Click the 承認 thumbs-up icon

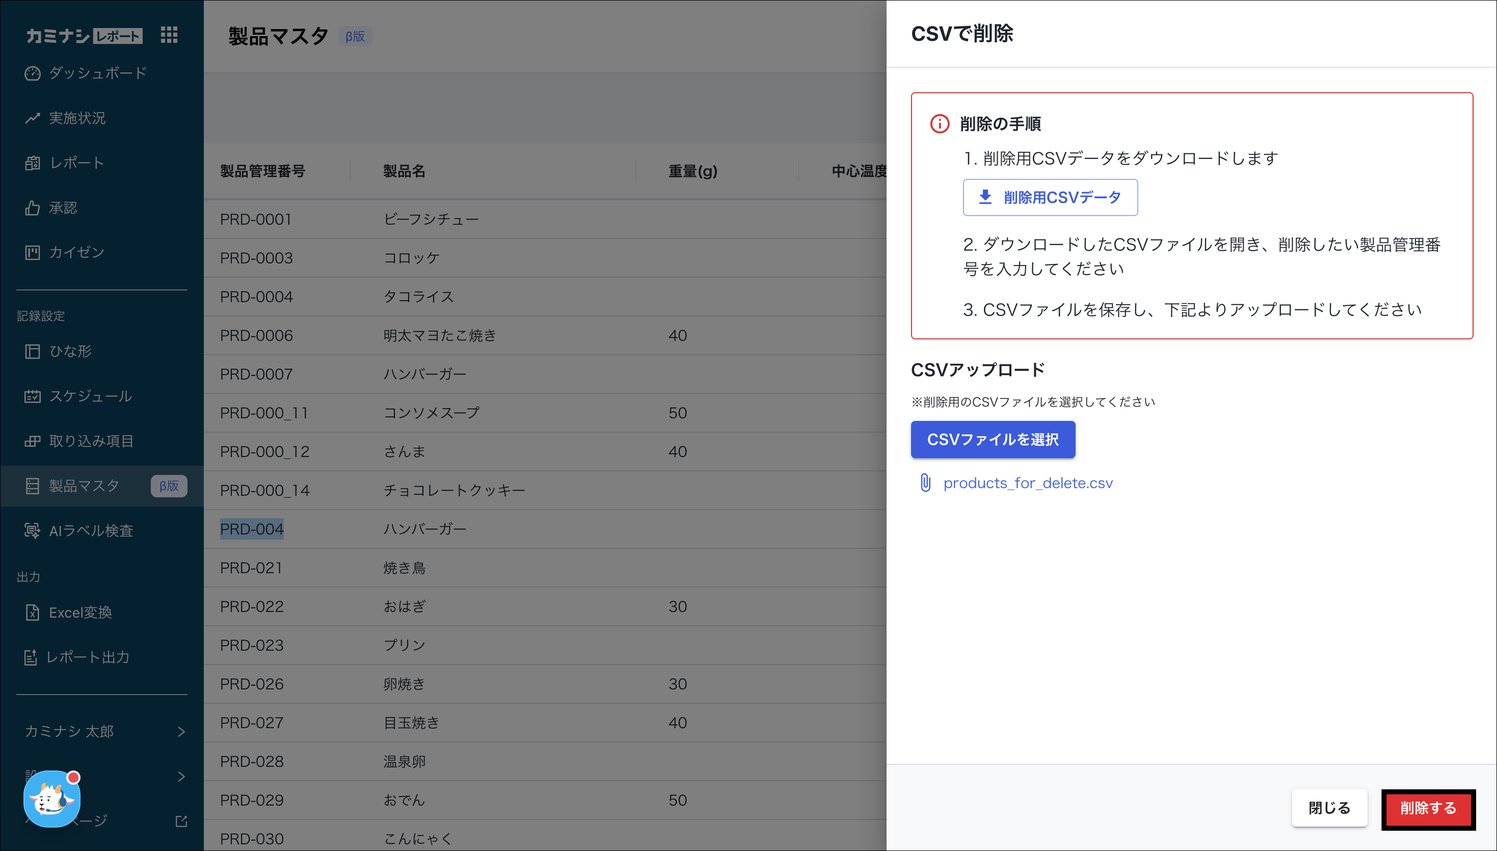pyautogui.click(x=33, y=208)
